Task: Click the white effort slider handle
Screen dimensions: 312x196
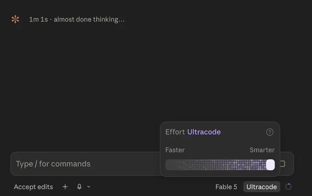Action: [x=270, y=165]
